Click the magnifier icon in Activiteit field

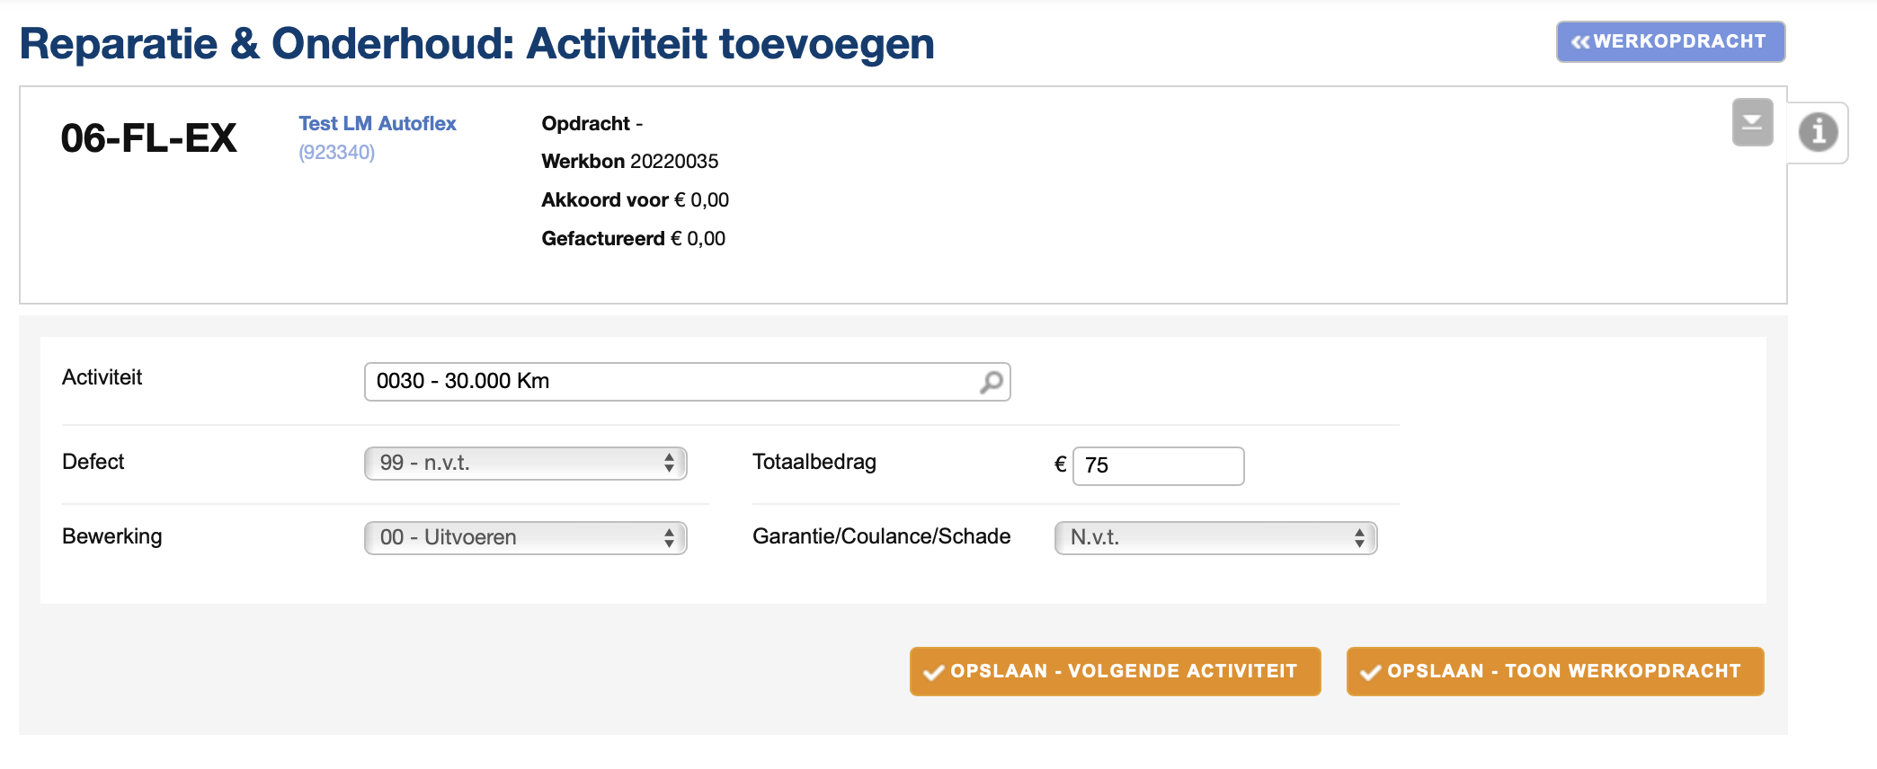[x=991, y=382]
